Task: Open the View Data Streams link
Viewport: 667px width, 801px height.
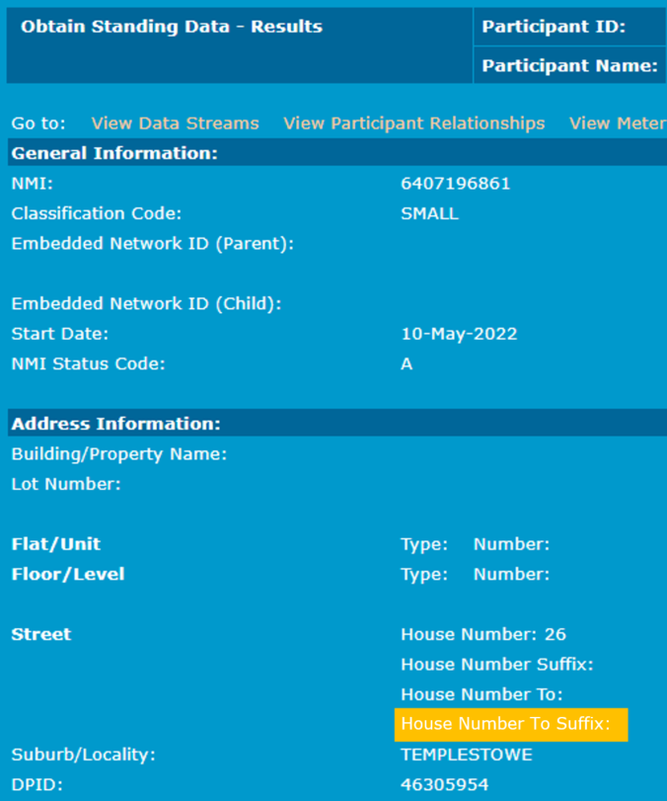Action: tap(175, 123)
